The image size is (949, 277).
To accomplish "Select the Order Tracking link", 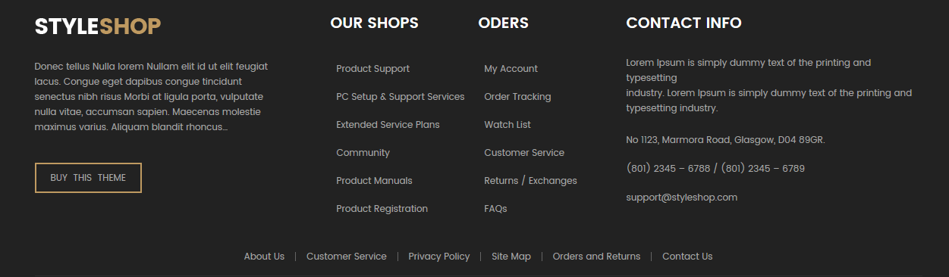I will tap(517, 97).
